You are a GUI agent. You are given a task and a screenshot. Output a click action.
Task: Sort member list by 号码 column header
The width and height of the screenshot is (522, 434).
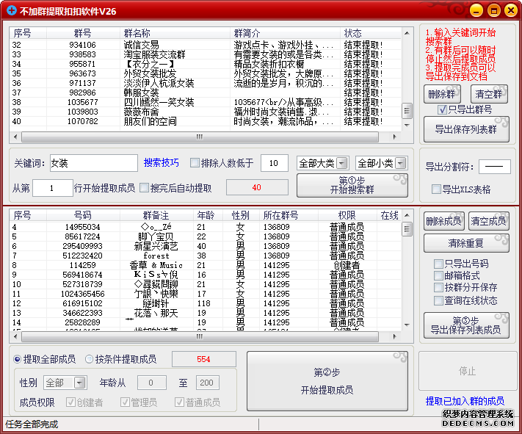pos(83,215)
